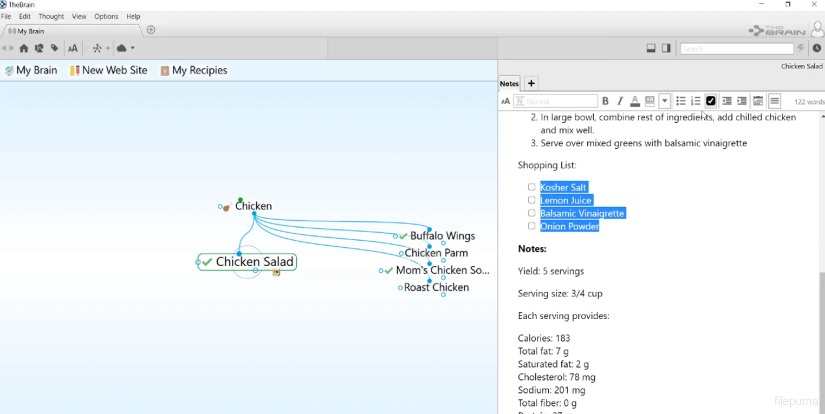Click the clock icon beside the search box
The image size is (825, 414).
[817, 48]
